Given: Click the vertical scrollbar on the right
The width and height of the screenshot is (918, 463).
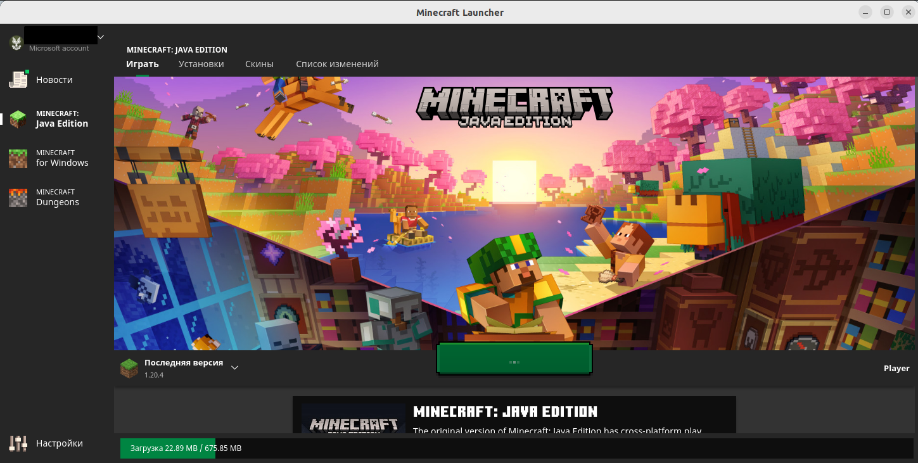Looking at the screenshot, I should (x=915, y=105).
